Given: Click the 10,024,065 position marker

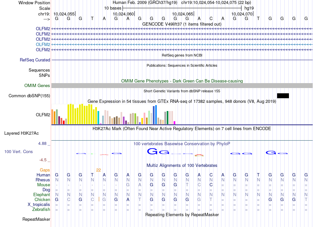Looking at the screenshot, I should coord(183,14).
